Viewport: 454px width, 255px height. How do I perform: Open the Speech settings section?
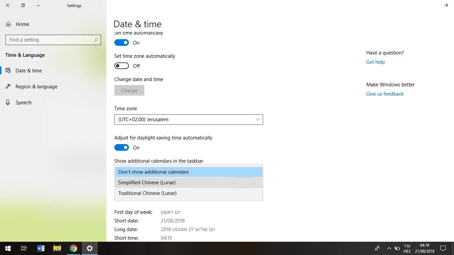(x=24, y=103)
